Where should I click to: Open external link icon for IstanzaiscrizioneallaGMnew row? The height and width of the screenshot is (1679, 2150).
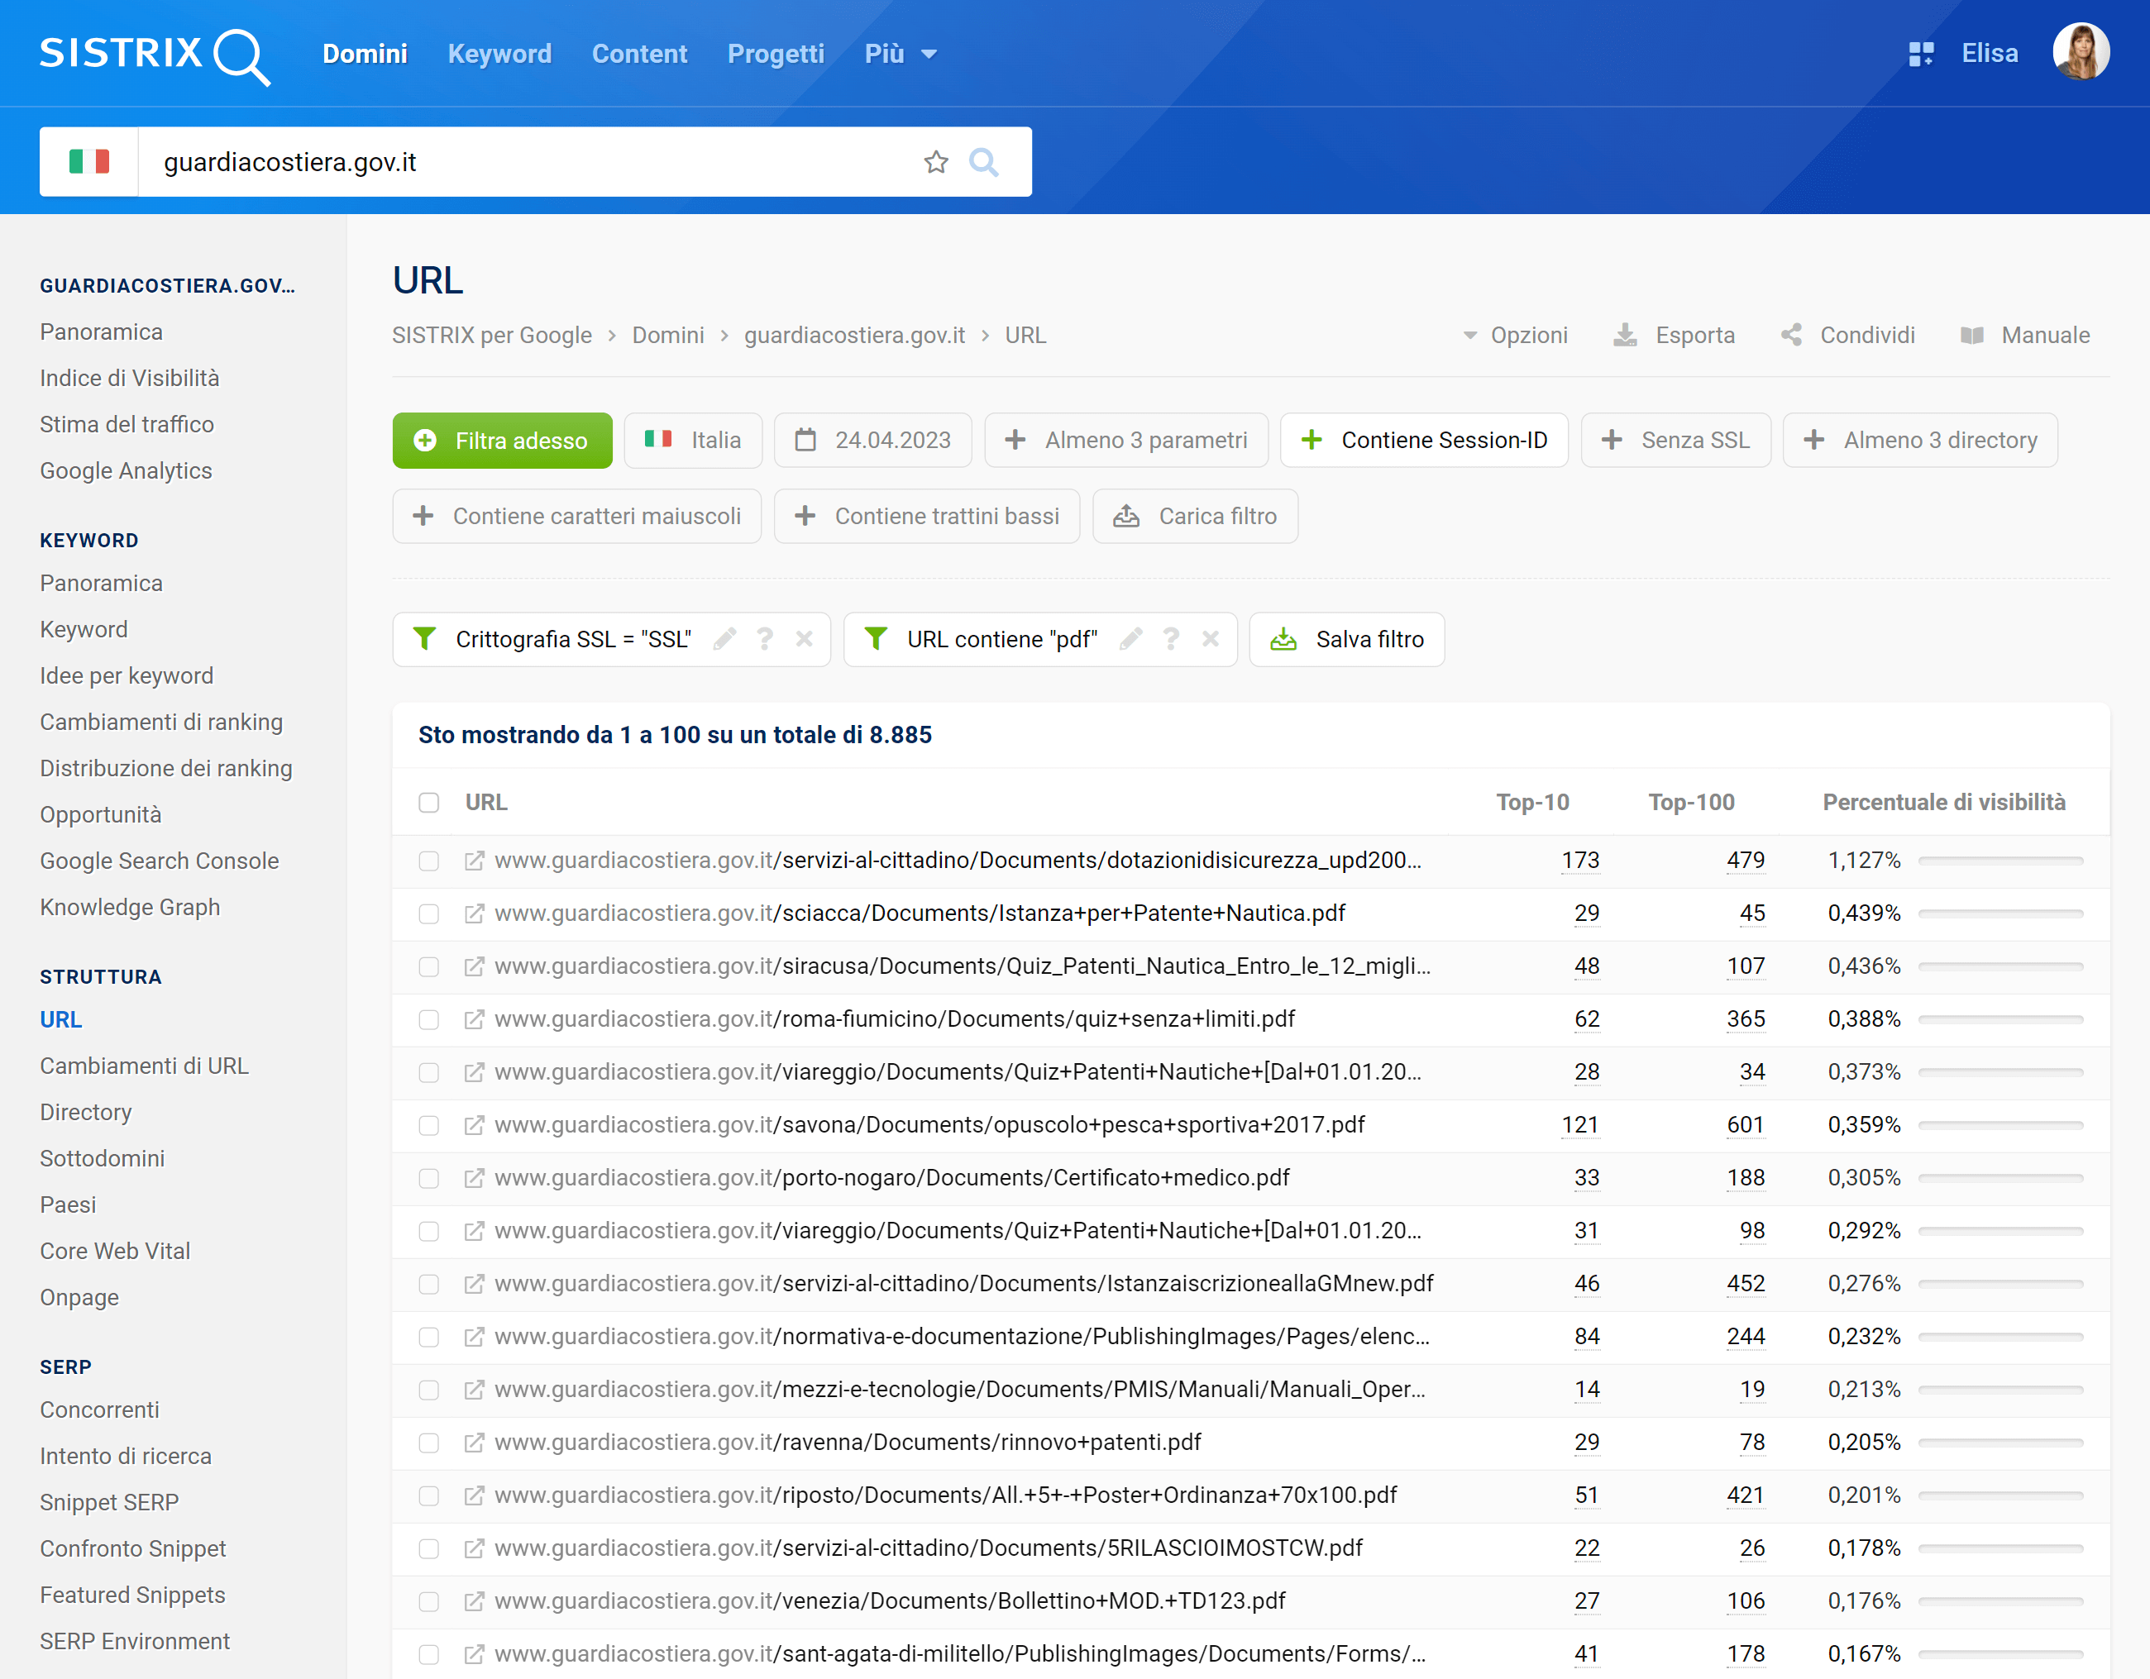click(x=474, y=1285)
